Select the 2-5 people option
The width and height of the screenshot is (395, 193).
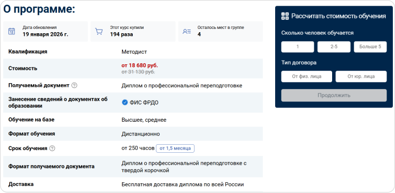click(334, 47)
